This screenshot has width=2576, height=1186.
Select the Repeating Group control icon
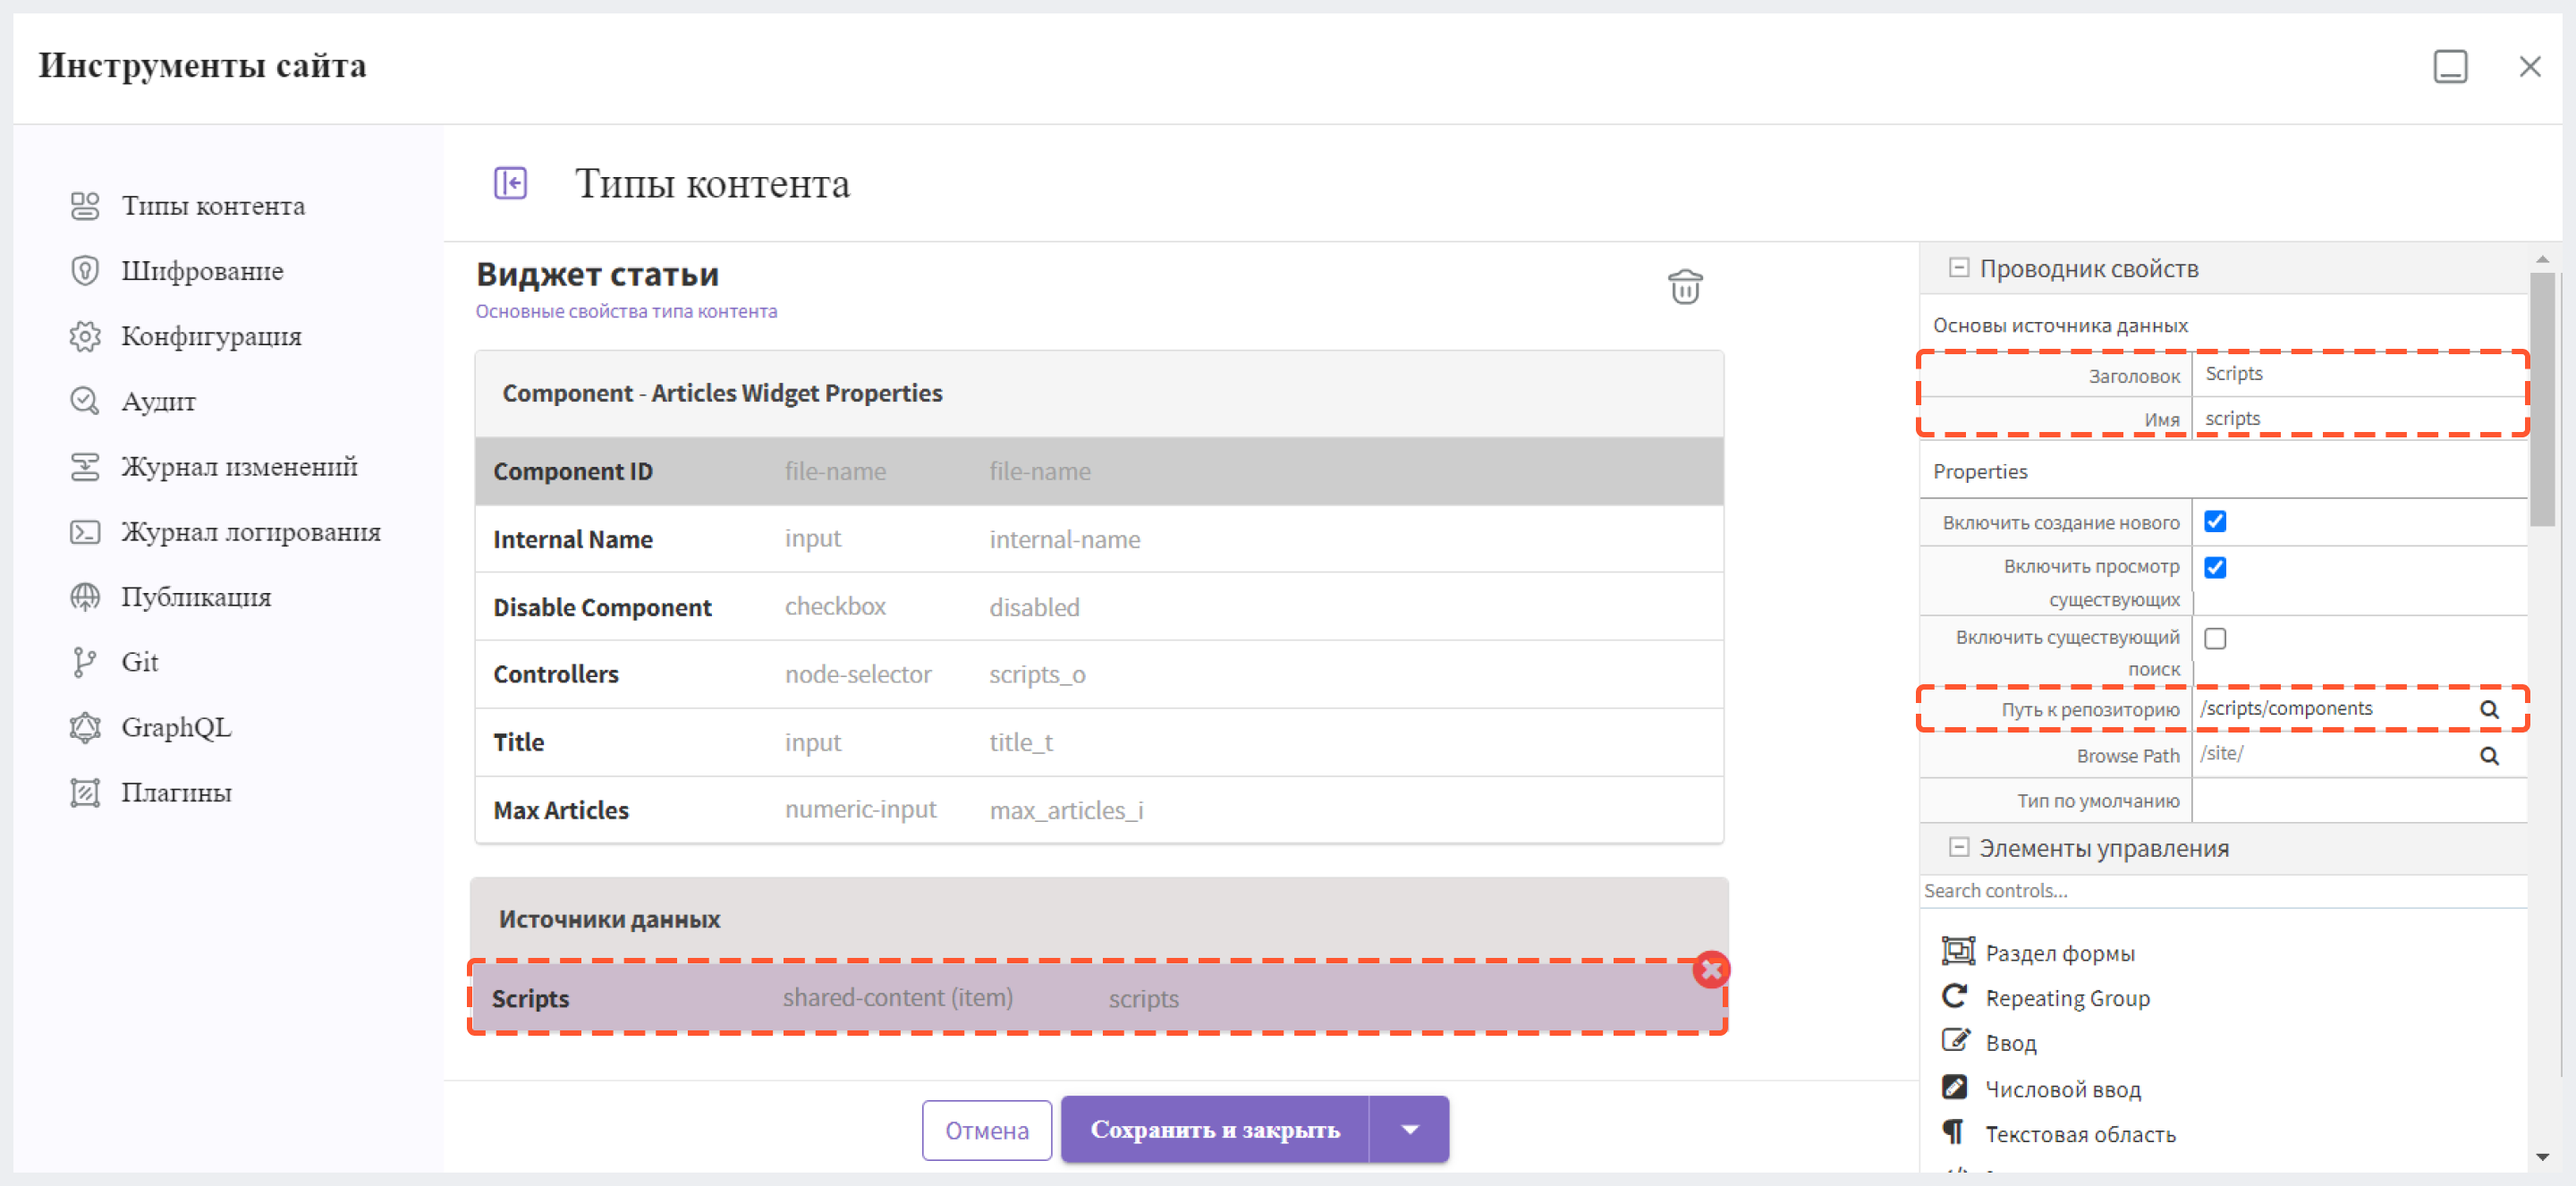(x=1955, y=996)
